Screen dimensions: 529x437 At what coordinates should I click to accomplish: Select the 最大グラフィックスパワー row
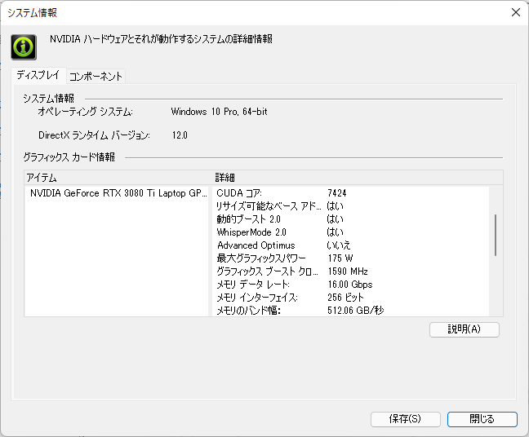pos(350,258)
